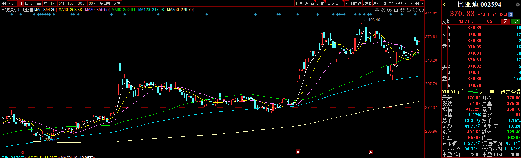Select the 日 daily period tab

(x=20, y=3)
